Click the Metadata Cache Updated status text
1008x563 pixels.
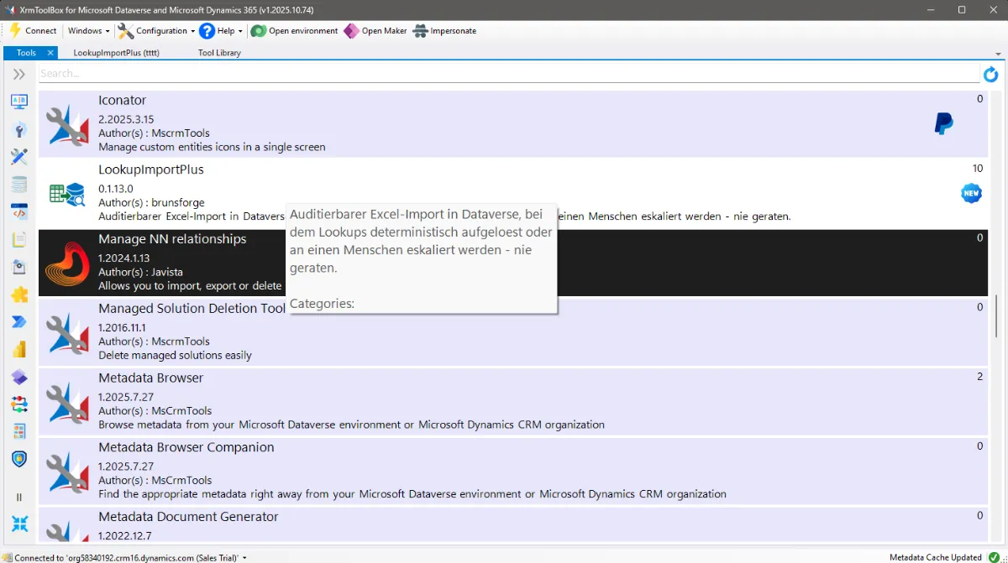pos(936,557)
